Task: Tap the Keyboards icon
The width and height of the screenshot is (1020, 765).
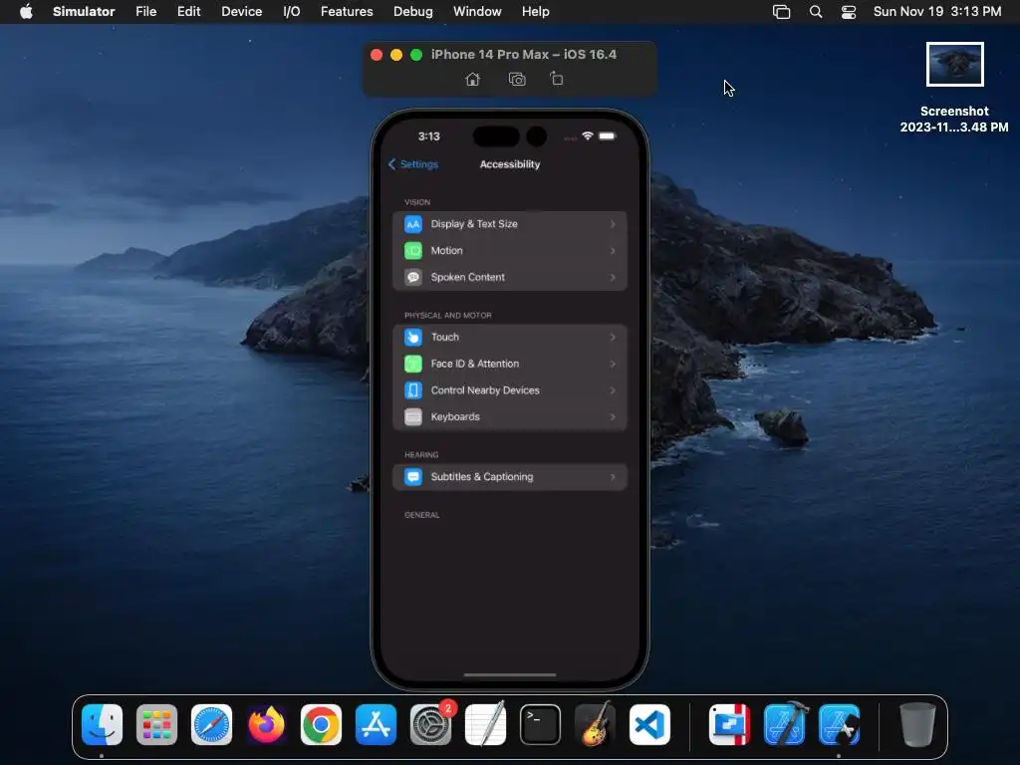Action: pyautogui.click(x=413, y=417)
